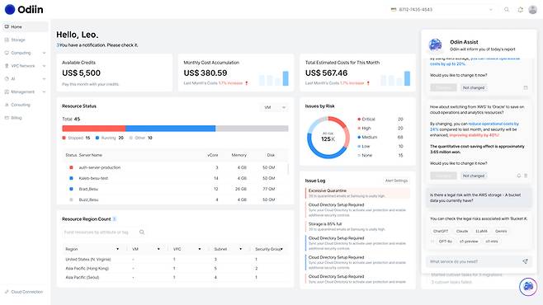543x305 pixels.
Task: Go to Home in the sidebar
Action: tap(25, 26)
